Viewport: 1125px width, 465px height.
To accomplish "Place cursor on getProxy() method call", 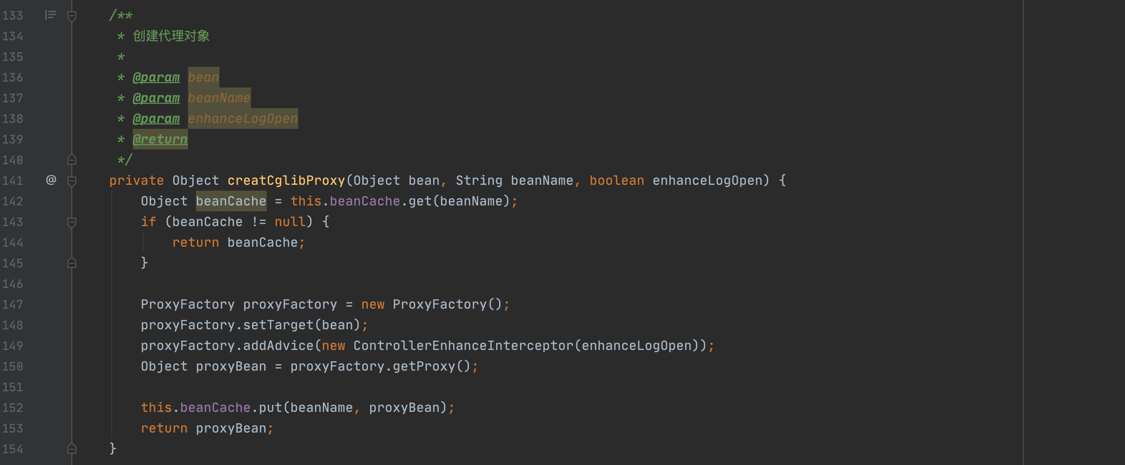I will 424,367.
